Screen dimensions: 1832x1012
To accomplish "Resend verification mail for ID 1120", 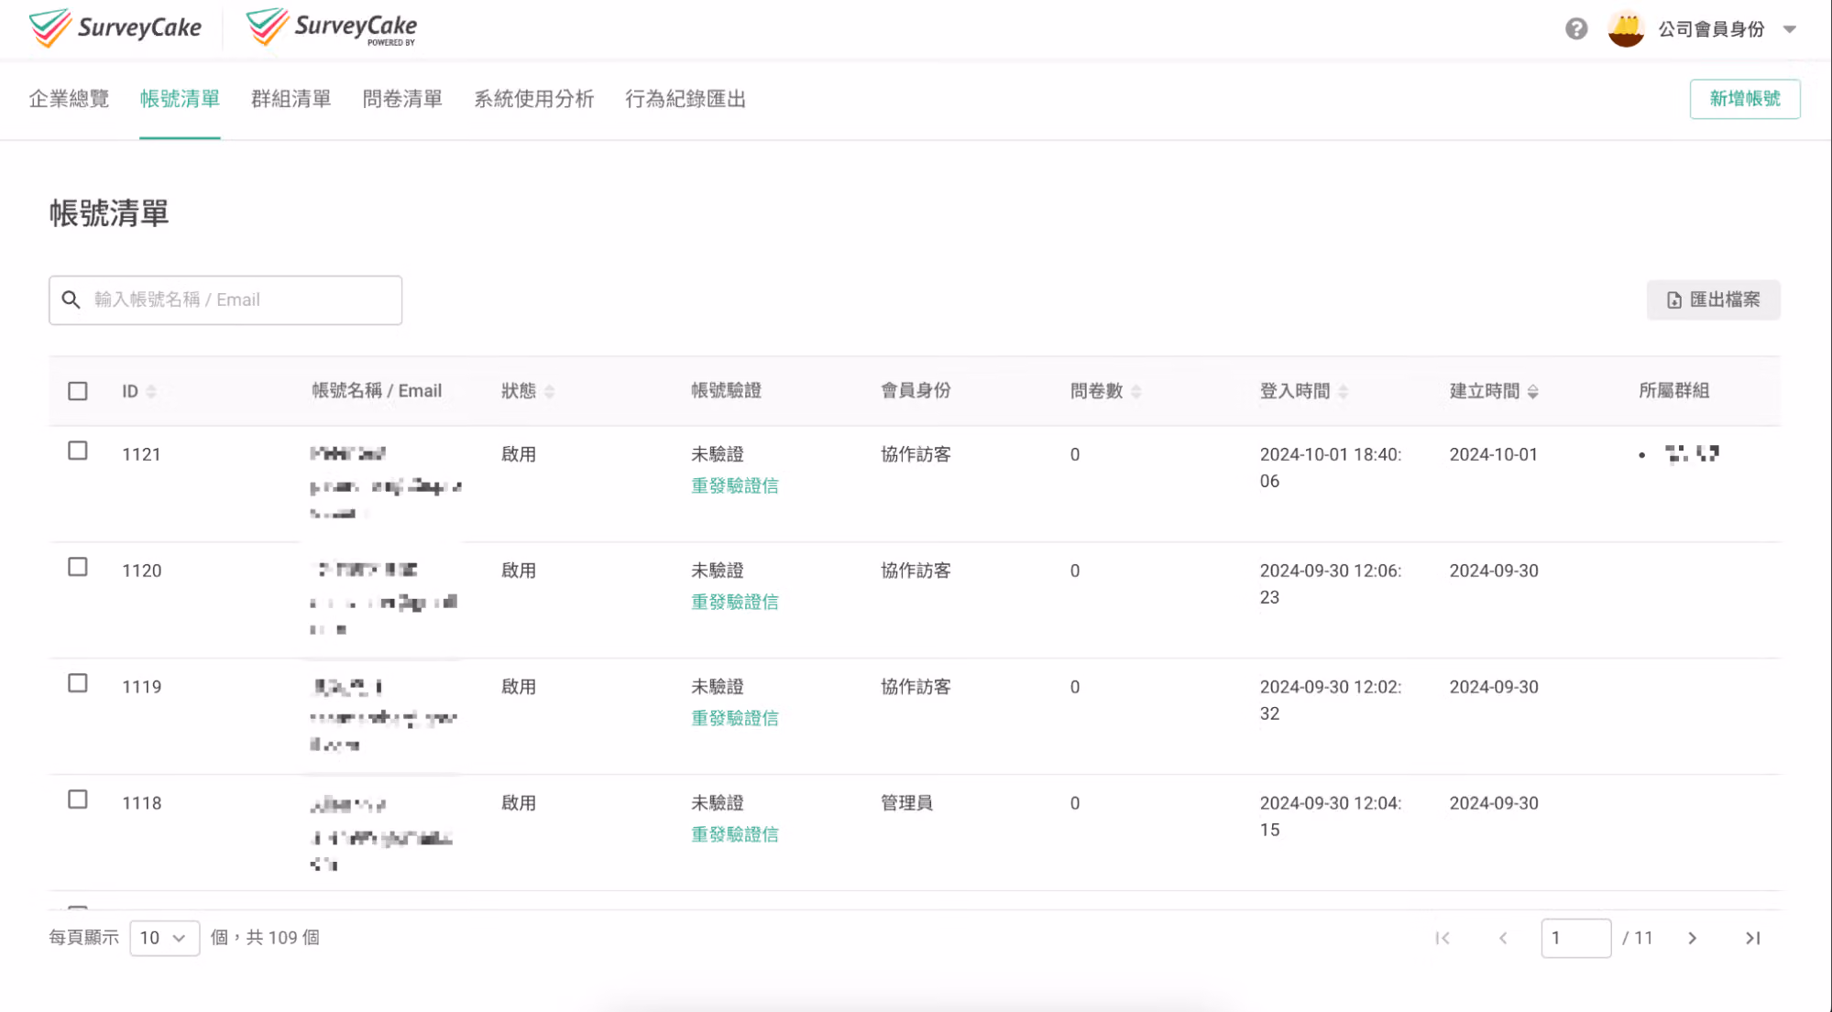I will click(x=735, y=603).
